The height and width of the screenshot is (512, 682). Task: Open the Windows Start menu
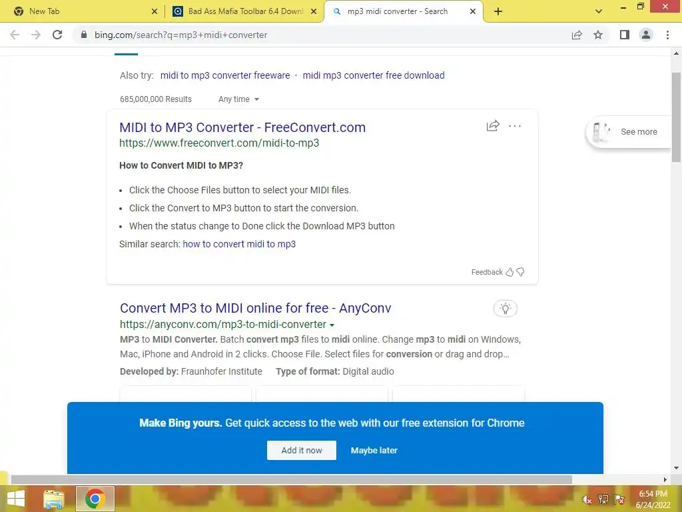point(16,499)
